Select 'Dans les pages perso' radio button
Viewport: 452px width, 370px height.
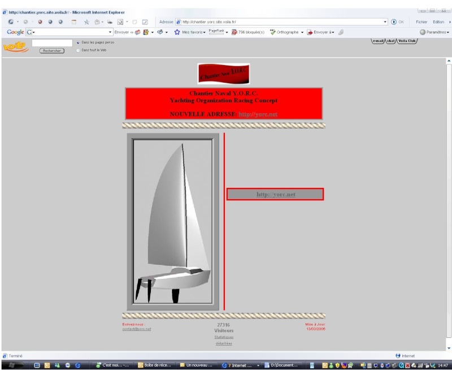[x=78, y=43]
